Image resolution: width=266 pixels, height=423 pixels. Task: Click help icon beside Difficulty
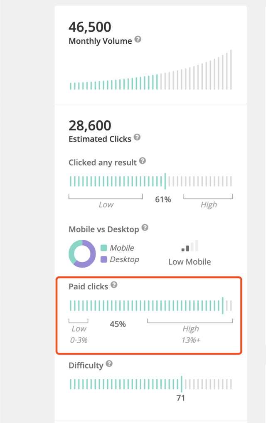pos(109,364)
